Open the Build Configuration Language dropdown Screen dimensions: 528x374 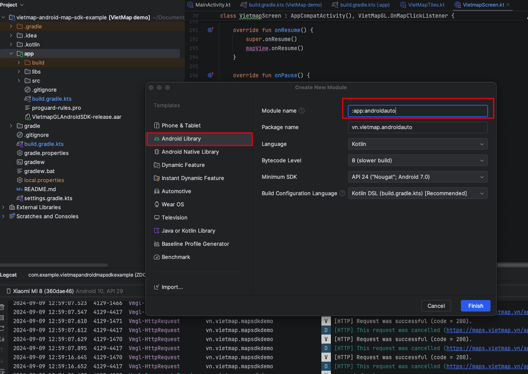coord(418,193)
